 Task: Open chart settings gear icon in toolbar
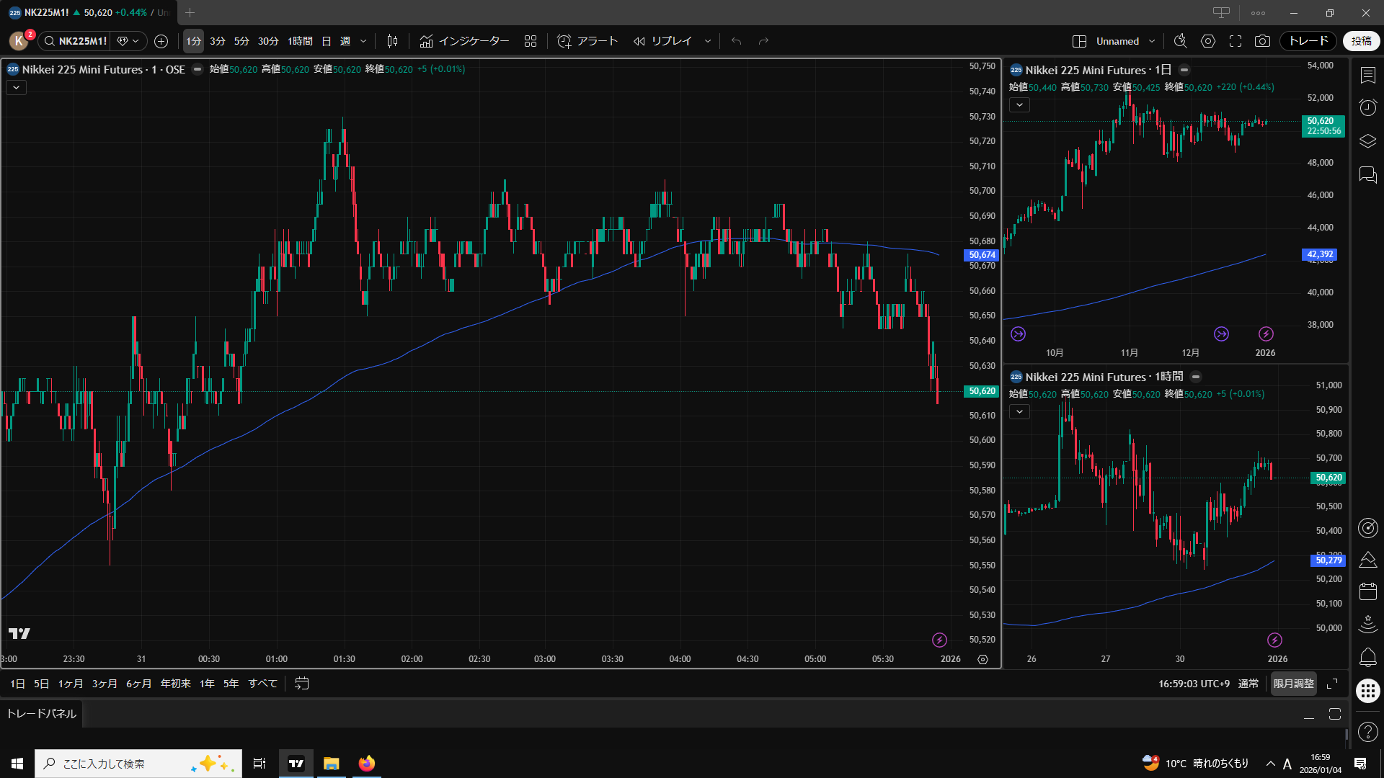point(1208,41)
